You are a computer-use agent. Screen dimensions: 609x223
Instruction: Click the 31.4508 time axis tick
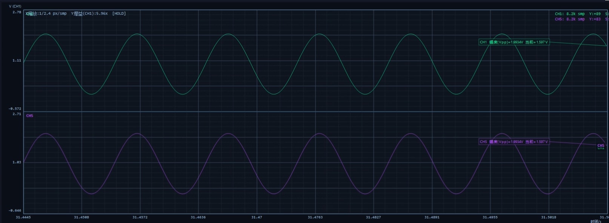coord(82,217)
